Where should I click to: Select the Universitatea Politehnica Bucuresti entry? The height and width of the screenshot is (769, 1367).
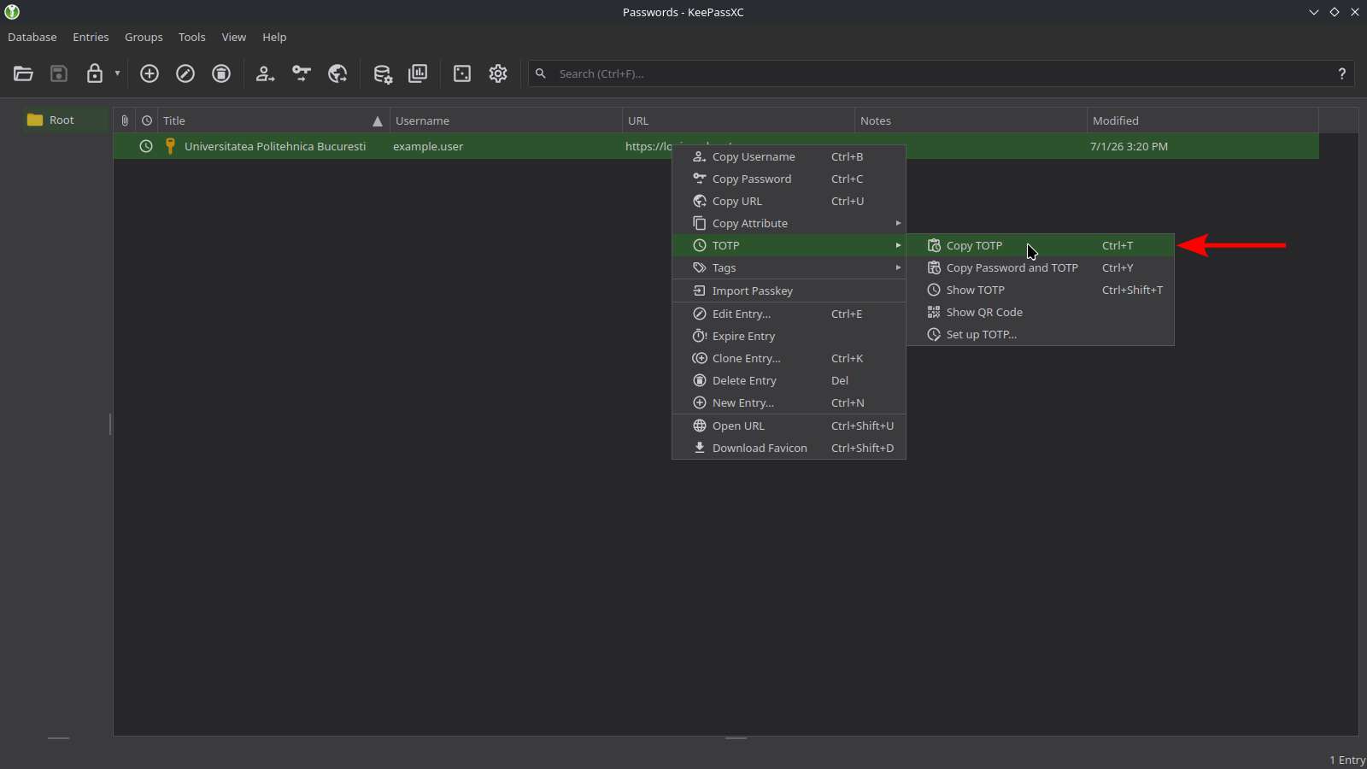click(x=275, y=146)
